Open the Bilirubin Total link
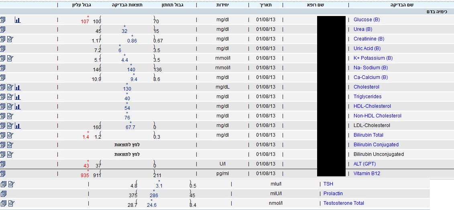Viewport: 454px width, 210px height. (x=368, y=135)
